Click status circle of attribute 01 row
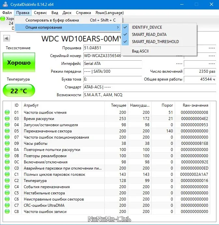219x225 pixels. [x=7, y=112]
